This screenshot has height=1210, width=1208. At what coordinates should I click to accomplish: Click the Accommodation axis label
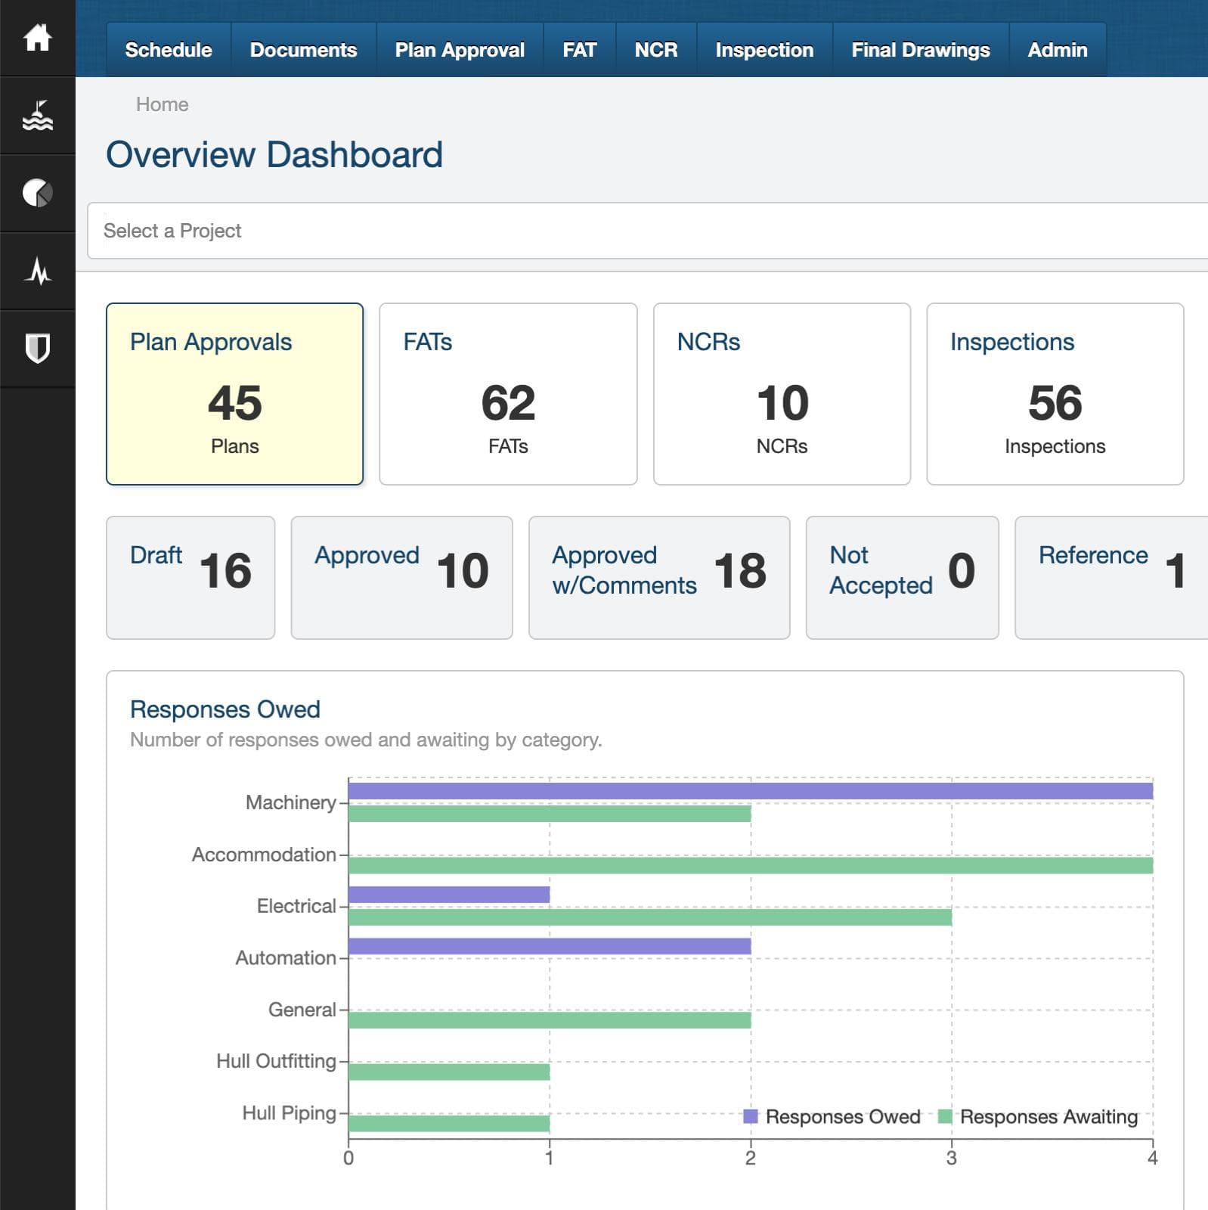click(x=264, y=855)
